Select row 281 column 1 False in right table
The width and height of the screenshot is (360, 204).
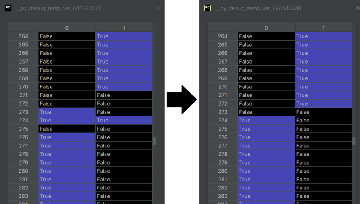pos(323,180)
